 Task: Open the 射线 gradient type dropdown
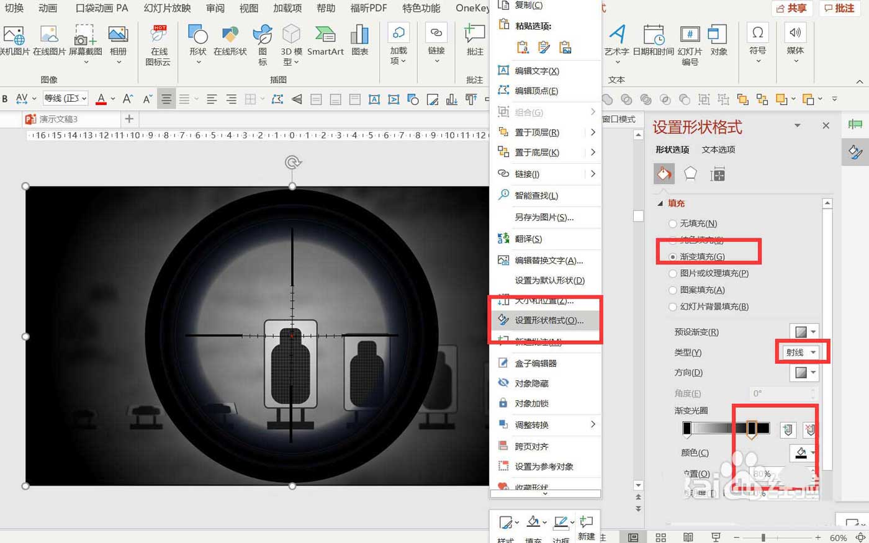click(x=801, y=352)
